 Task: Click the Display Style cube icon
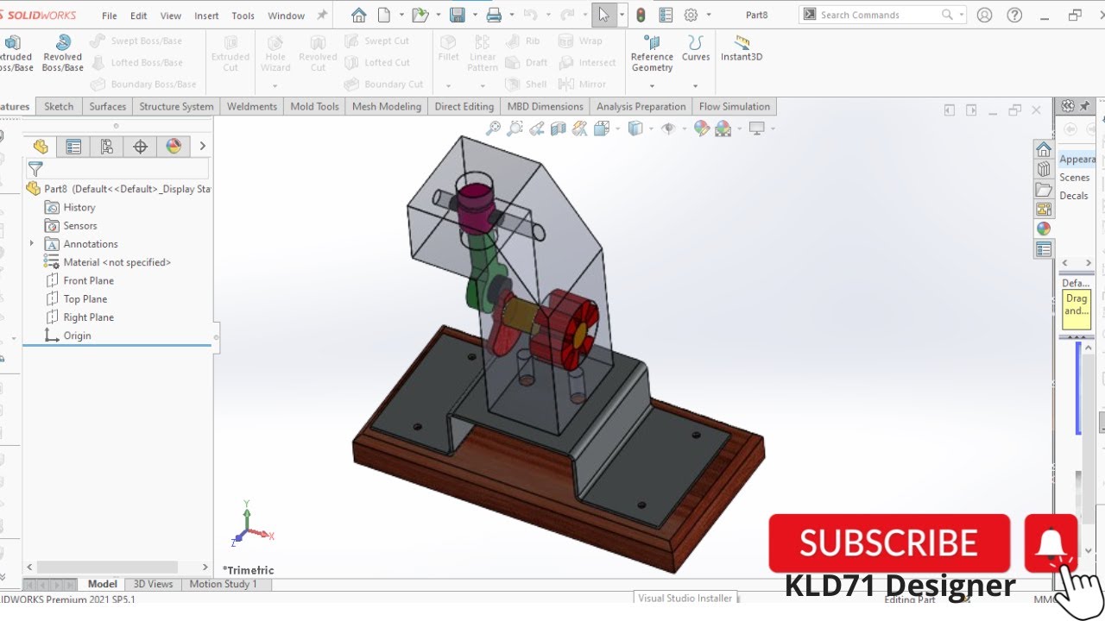tap(635, 129)
